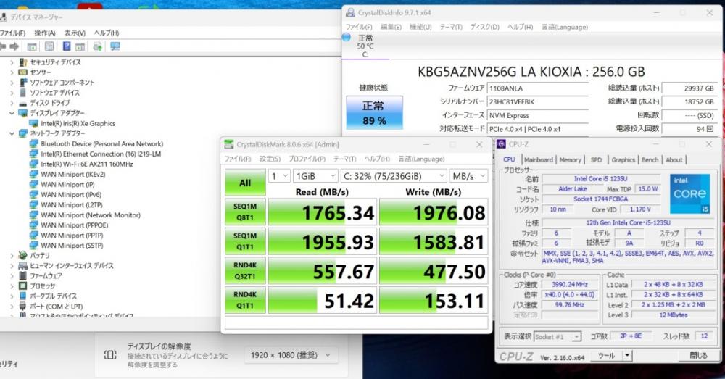This screenshot has height=379, width=725.
Task: Collapse the ネットワーク アダプター node
Action: (x=12, y=133)
